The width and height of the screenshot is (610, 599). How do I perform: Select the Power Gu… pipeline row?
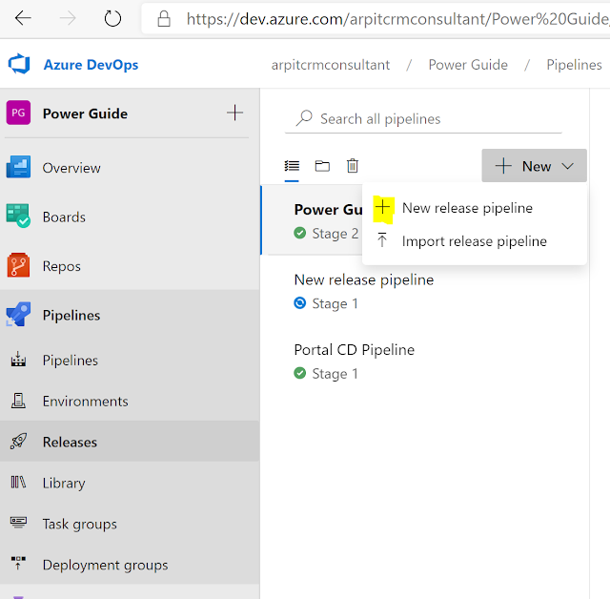point(312,219)
